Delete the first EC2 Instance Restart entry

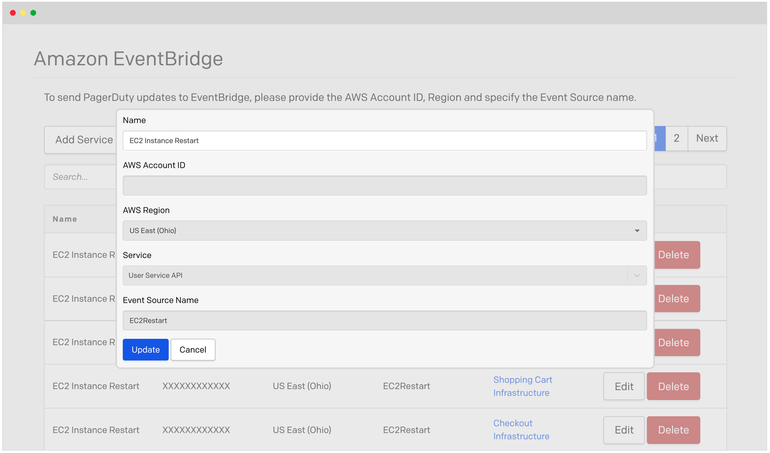(673, 255)
